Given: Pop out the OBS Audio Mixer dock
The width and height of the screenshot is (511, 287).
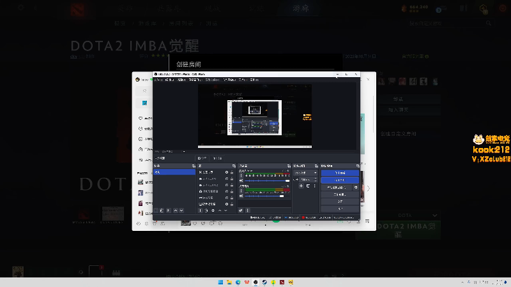Looking at the screenshot, I should click(289, 166).
